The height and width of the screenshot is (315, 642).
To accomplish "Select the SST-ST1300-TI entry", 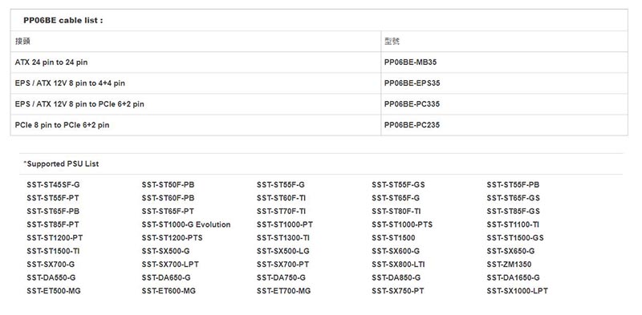I will [x=283, y=238].
